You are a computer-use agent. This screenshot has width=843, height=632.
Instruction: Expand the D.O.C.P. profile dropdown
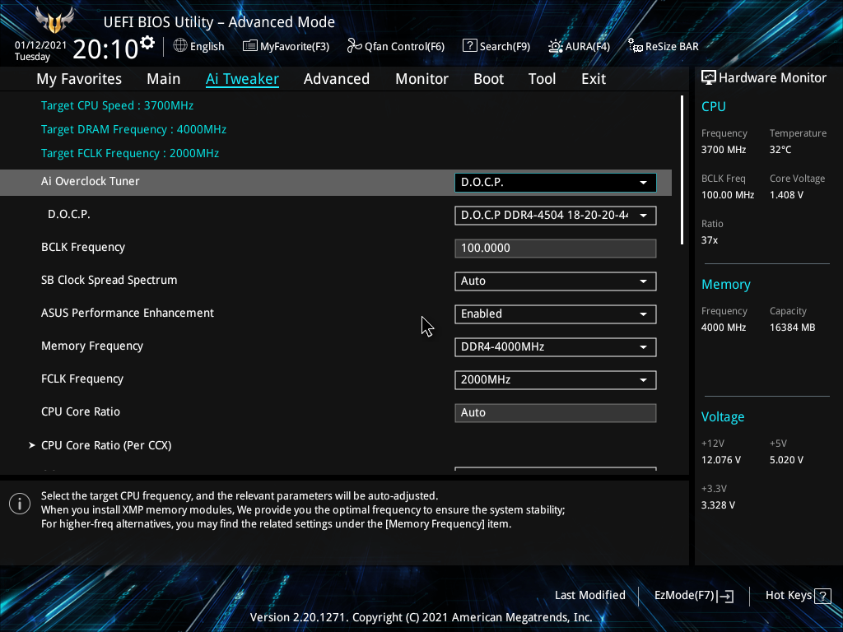click(x=555, y=216)
